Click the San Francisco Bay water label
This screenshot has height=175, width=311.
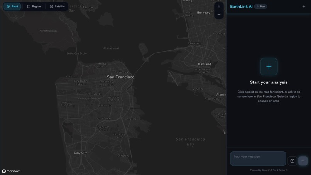[x=190, y=142]
